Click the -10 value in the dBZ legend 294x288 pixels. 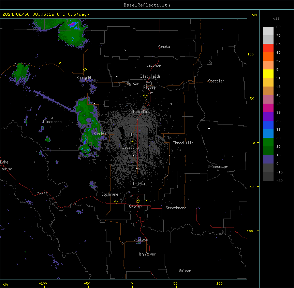(279, 172)
